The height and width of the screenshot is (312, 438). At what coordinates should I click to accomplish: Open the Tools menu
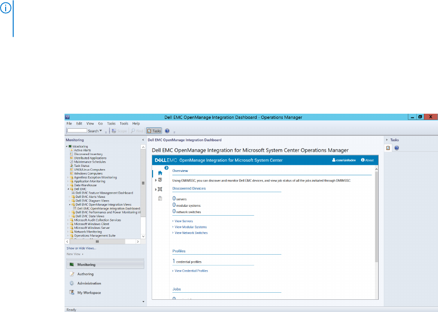tap(124, 124)
